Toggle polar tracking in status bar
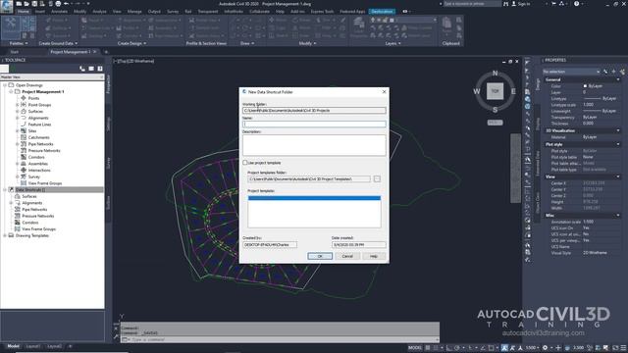Viewport: 628px width, 353px height. [x=457, y=347]
